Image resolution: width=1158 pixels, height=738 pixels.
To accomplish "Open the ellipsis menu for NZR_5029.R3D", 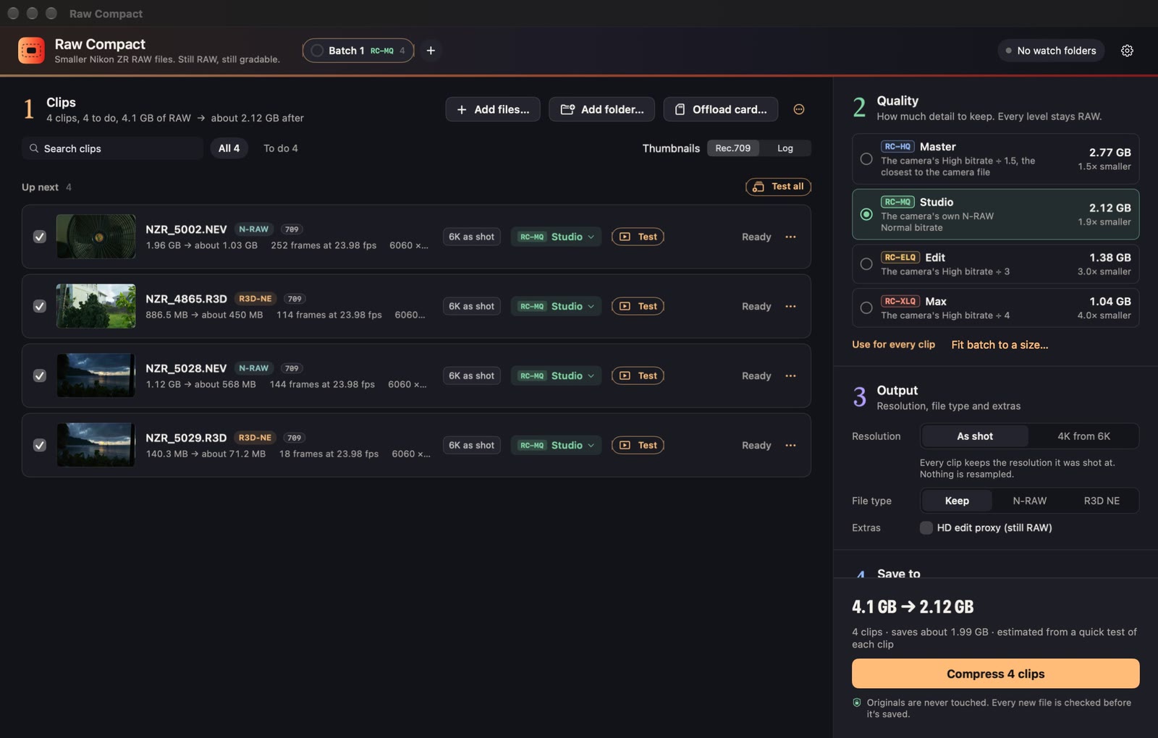I will click(x=790, y=445).
